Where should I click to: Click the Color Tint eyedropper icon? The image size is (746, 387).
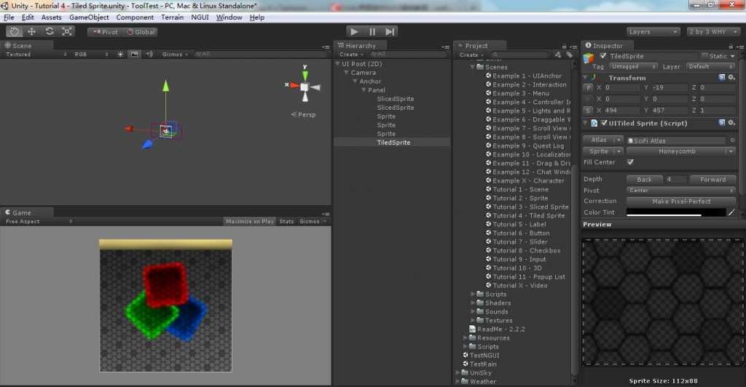pos(731,212)
